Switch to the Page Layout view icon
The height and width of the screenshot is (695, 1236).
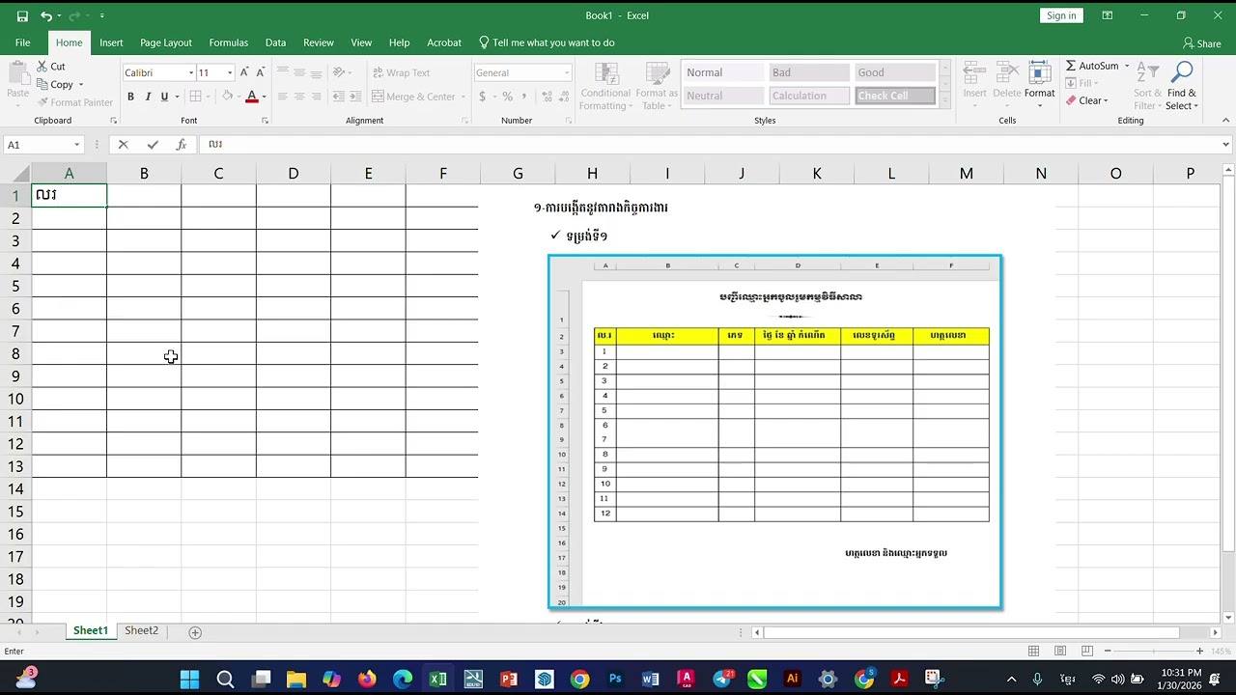[x=1060, y=652]
